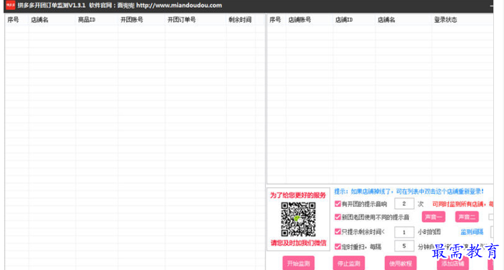504x270 pixels.
Task: Open the 使用教程 tutorial button
Action: tap(401, 263)
